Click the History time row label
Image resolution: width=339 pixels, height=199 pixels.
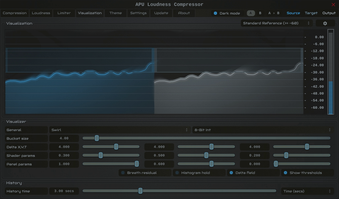26,191
